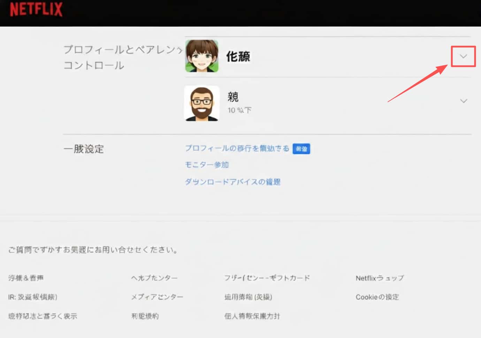The height and width of the screenshot is (338, 481).
Task: Click the モニター参加 link
Action: 207,165
